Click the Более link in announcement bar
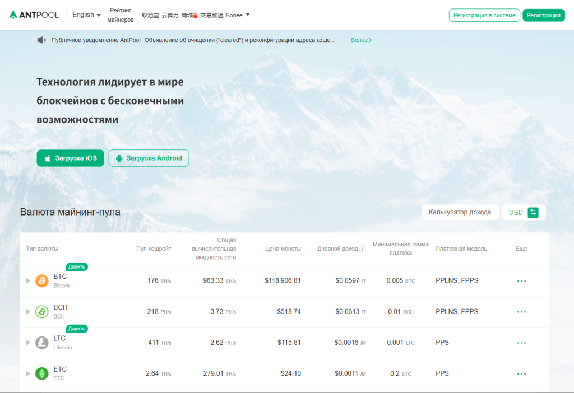 click(x=361, y=40)
